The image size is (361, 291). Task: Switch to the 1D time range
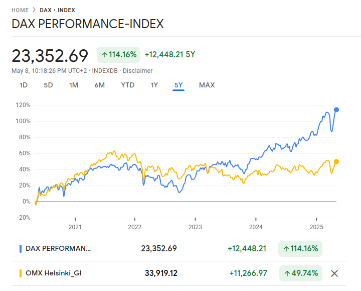pyautogui.click(x=24, y=85)
